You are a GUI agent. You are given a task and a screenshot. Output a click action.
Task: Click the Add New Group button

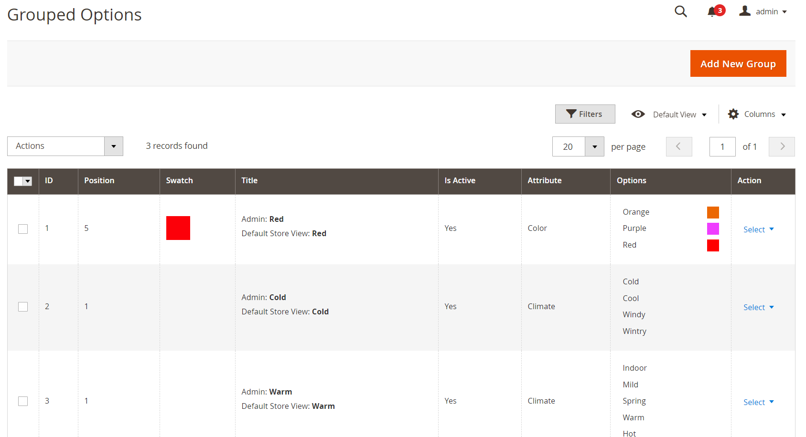738,63
